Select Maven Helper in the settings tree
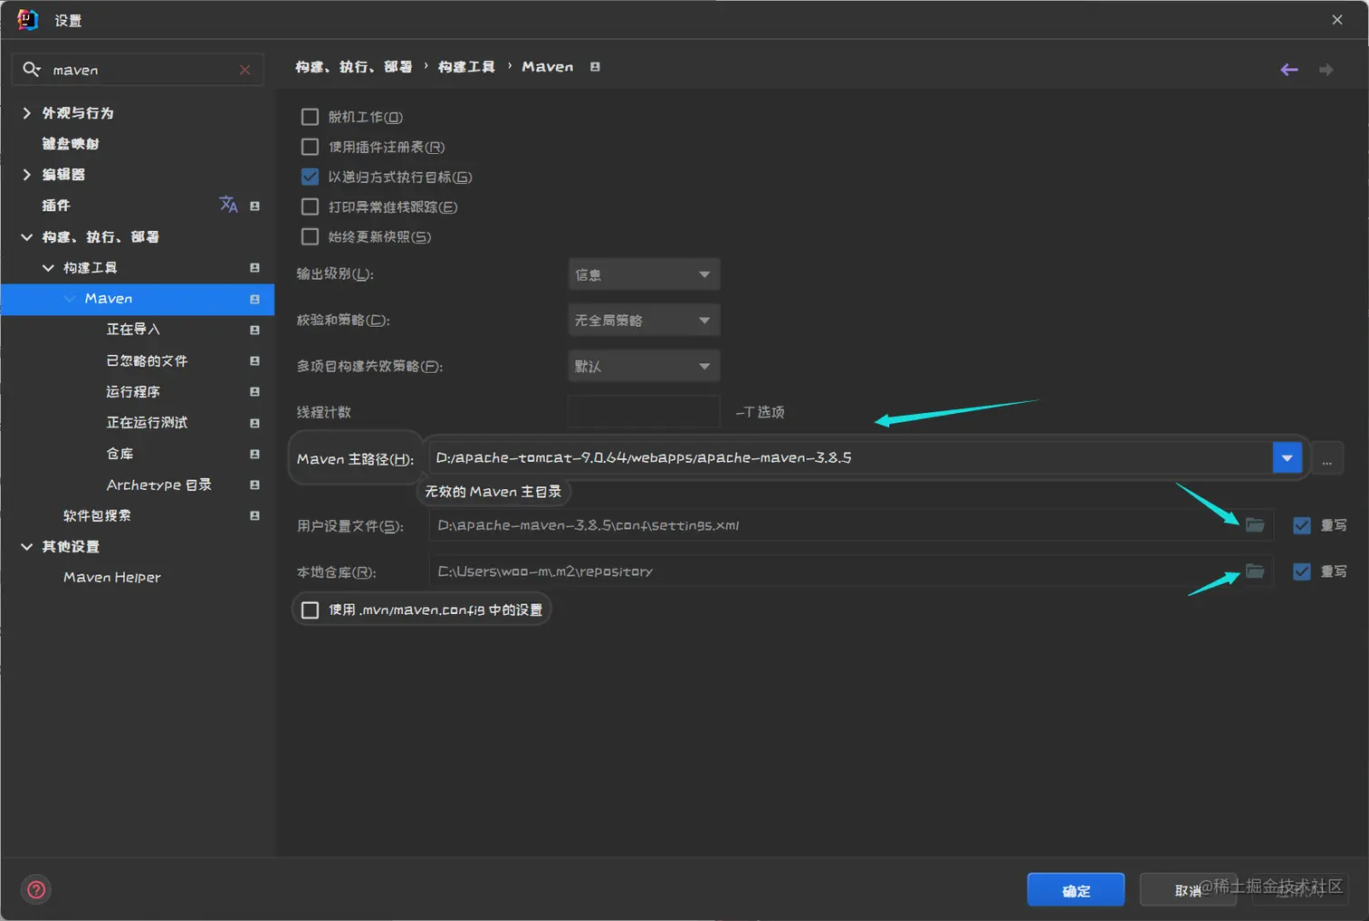 point(112,577)
